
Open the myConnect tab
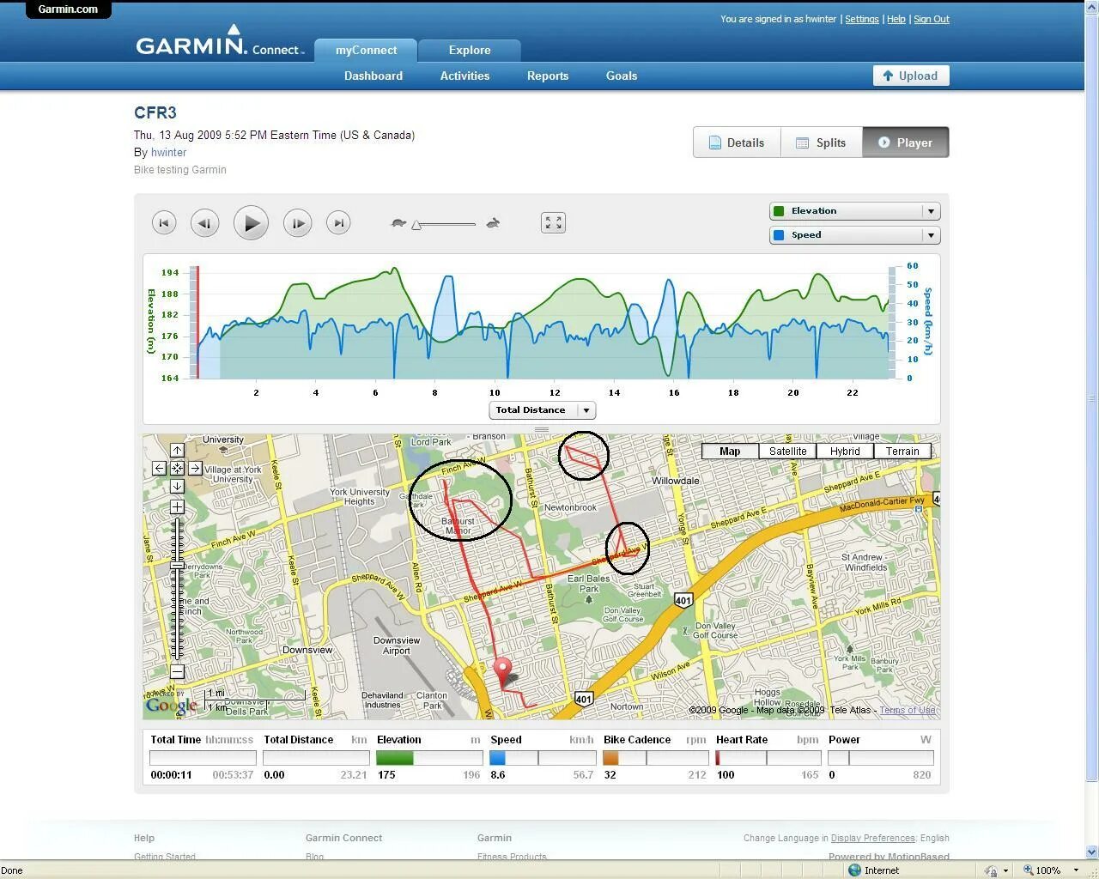click(x=366, y=51)
